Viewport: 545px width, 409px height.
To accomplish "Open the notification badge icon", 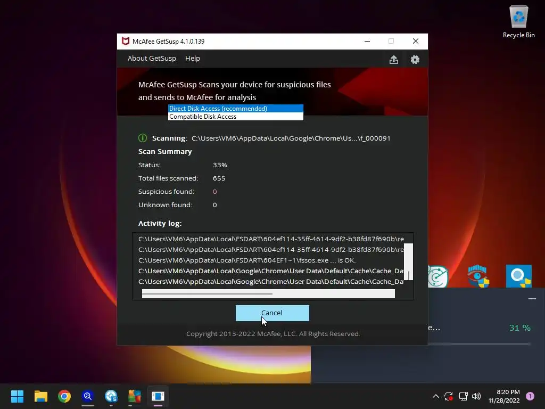I will 530,396.
